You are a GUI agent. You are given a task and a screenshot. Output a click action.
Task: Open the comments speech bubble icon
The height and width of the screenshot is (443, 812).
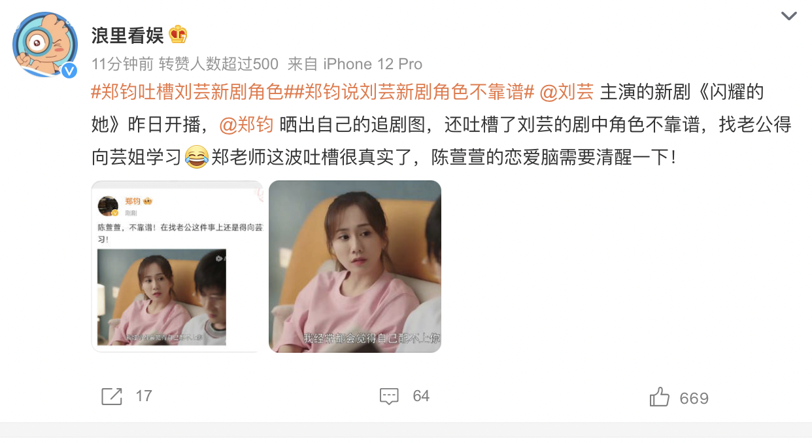pyautogui.click(x=389, y=396)
